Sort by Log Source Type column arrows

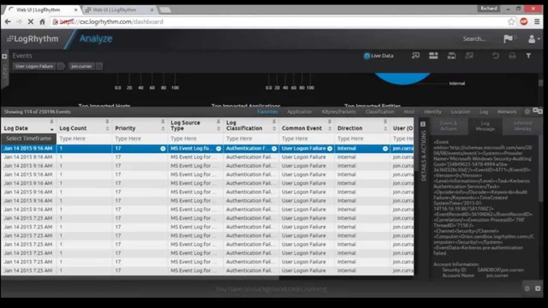coord(219,129)
